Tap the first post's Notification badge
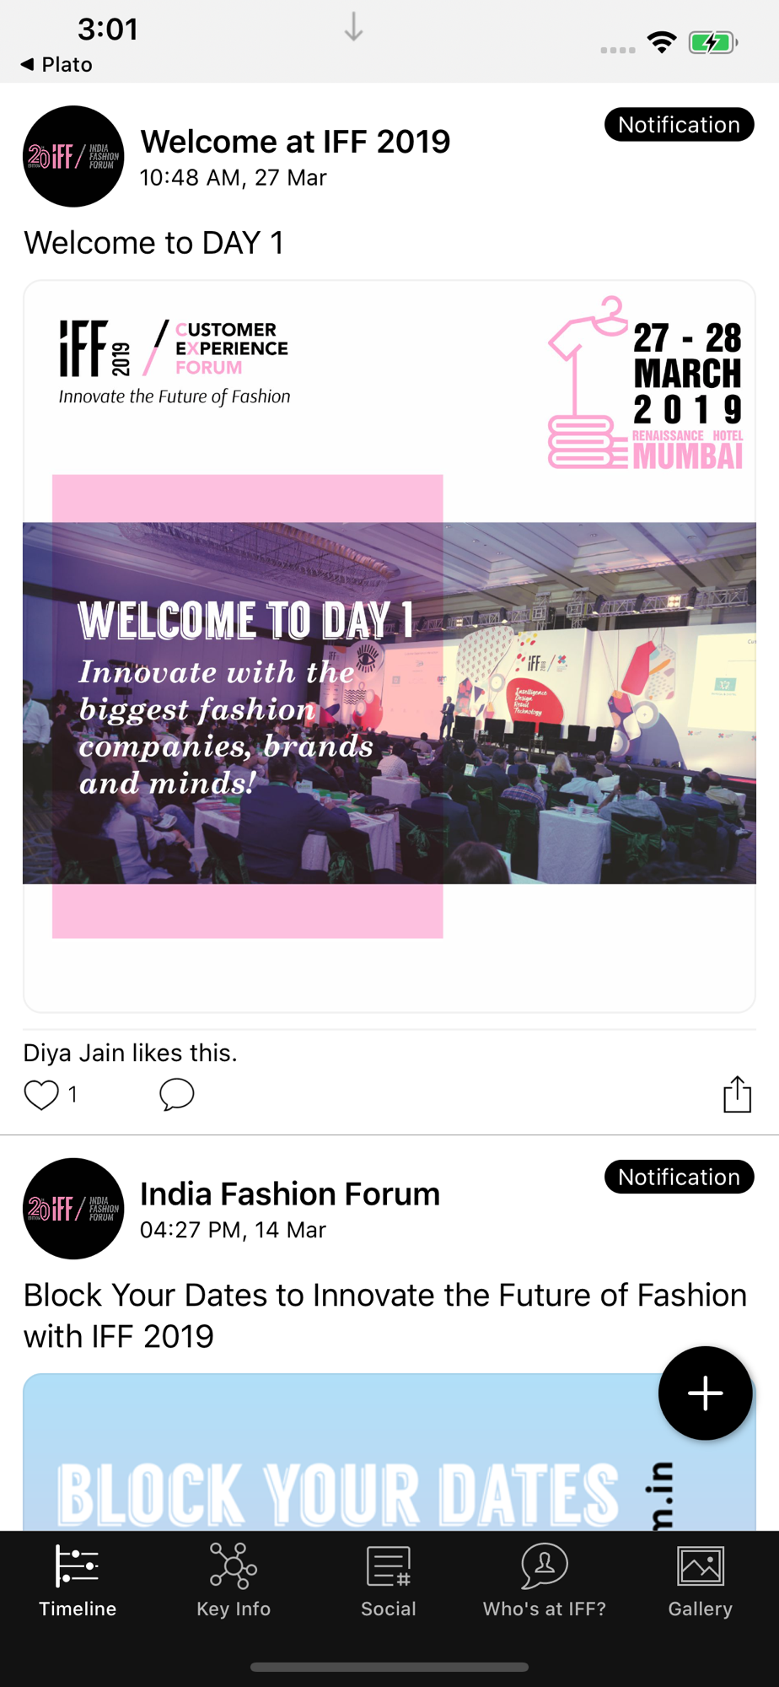The width and height of the screenshot is (779, 1687). pyautogui.click(x=679, y=125)
